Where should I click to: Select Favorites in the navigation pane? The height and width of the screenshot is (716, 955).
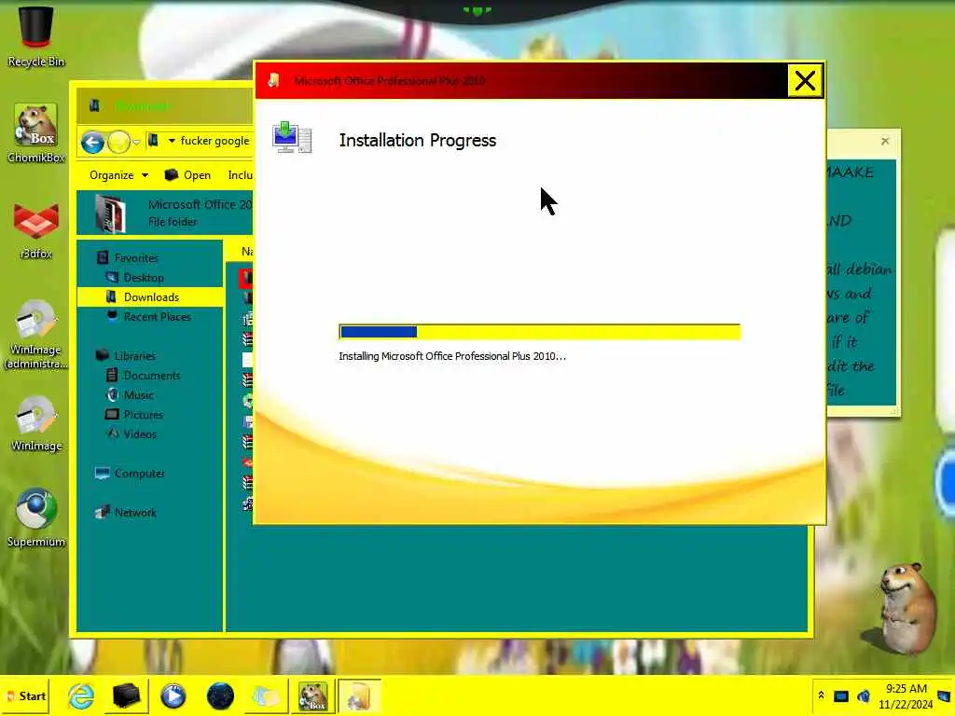[128, 258]
